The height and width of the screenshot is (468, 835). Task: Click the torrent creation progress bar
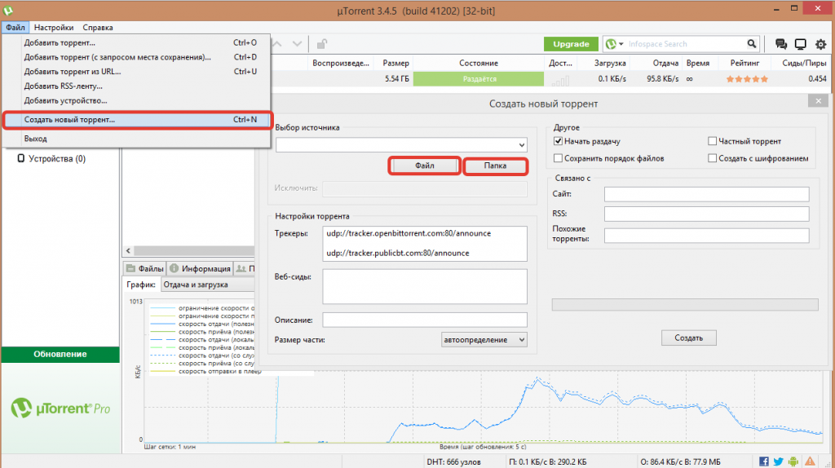685,305
